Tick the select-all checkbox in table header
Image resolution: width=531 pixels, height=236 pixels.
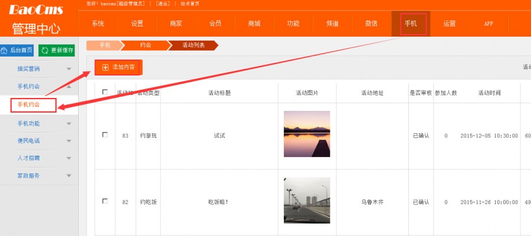tap(105, 92)
